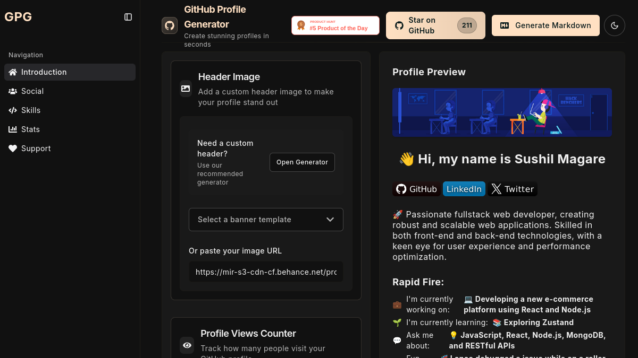Viewport: 638px width, 358px height.
Task: Open the Introduction section
Action: 70,72
